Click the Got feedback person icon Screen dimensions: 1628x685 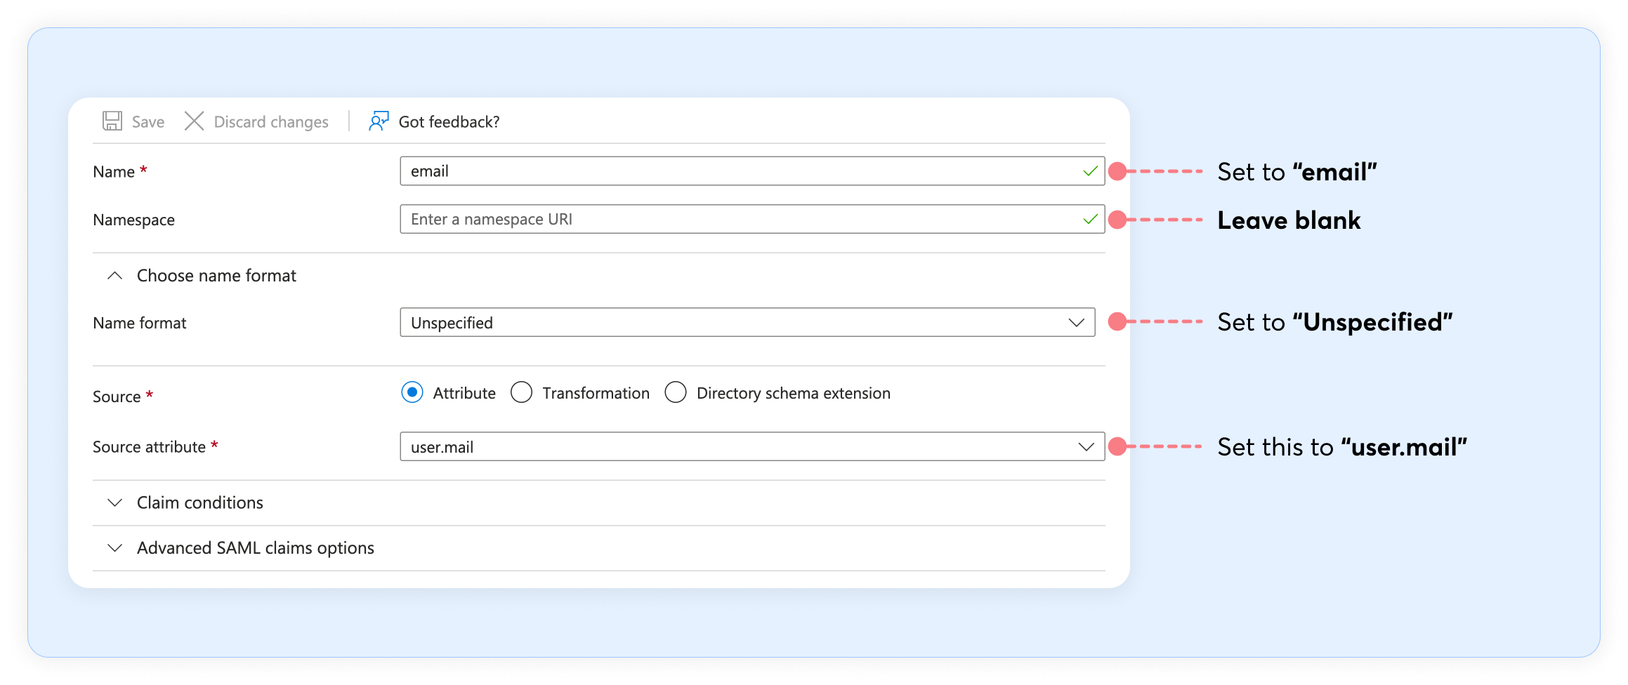(x=379, y=121)
